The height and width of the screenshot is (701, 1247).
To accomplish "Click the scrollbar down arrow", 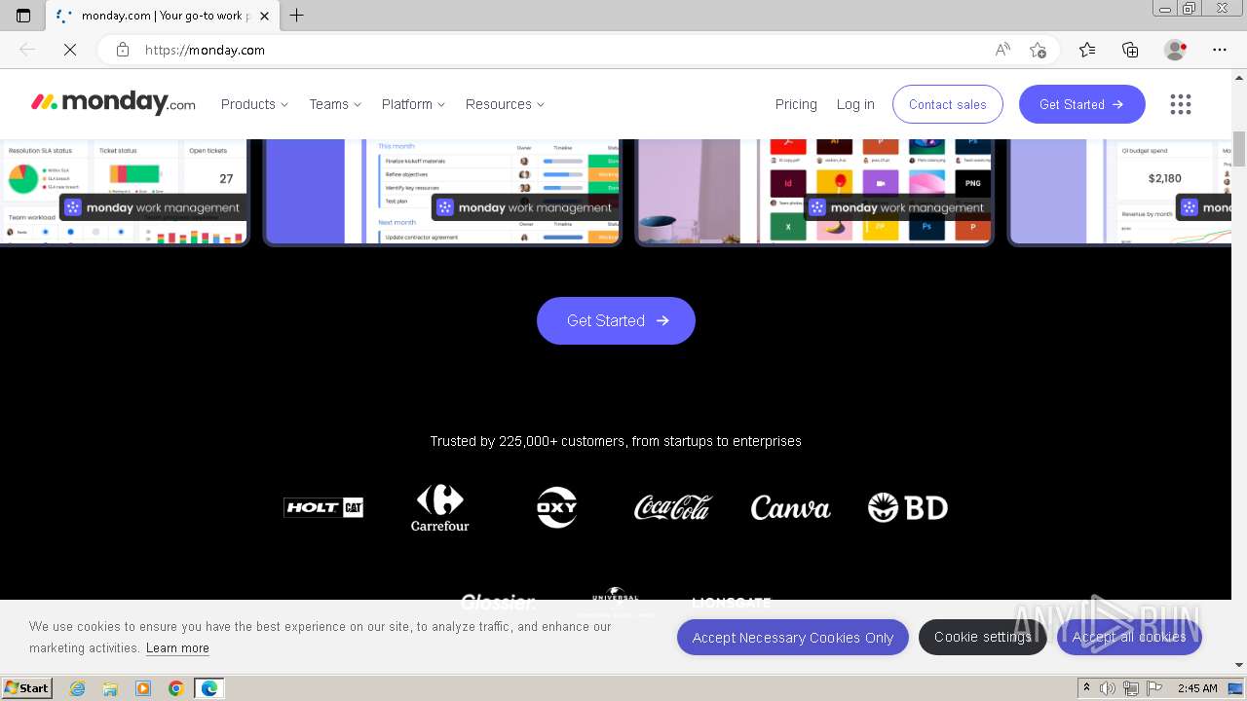I will point(1239,665).
